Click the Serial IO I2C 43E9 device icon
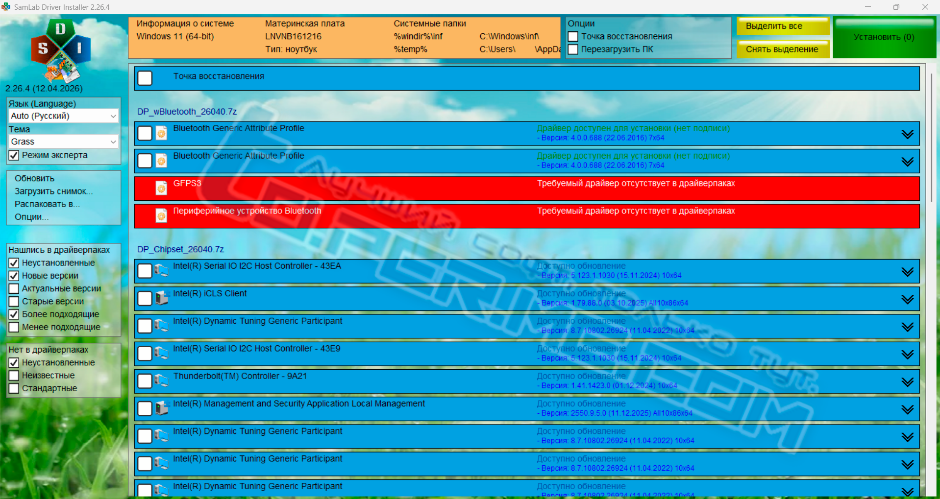 tap(162, 353)
